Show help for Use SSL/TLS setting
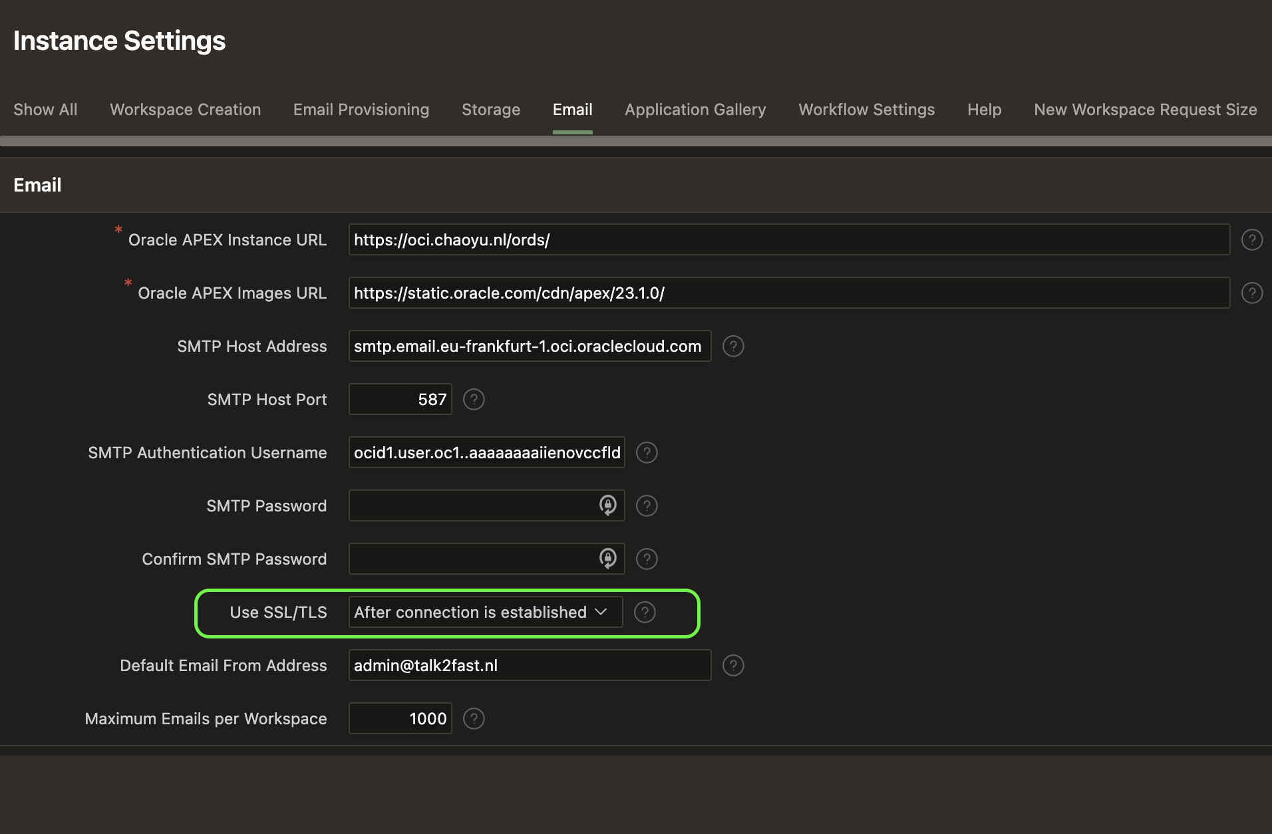The image size is (1272, 834). 644,612
